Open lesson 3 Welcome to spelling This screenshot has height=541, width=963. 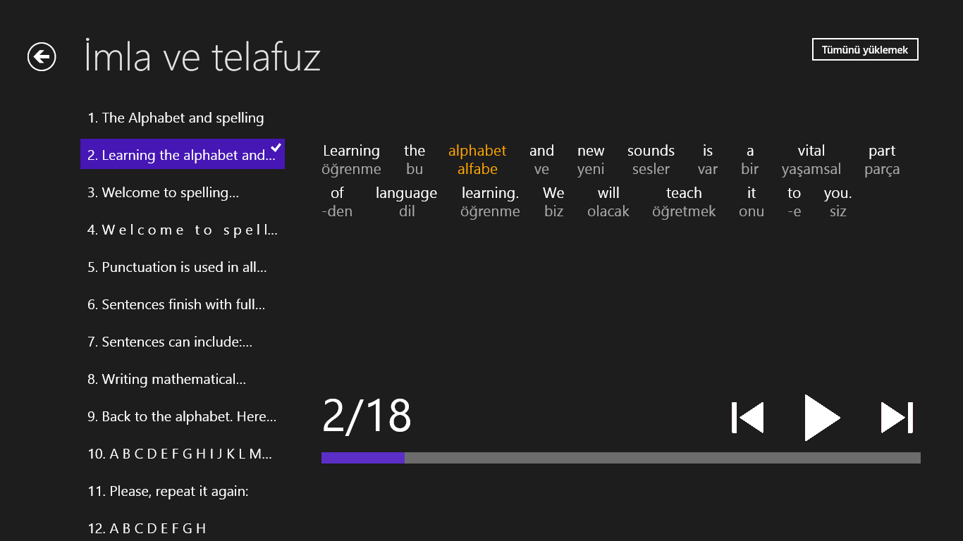coord(163,192)
